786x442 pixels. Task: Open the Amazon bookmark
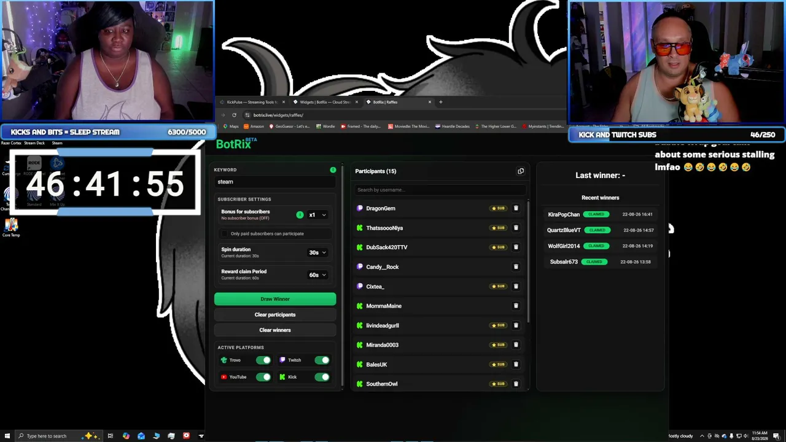tap(254, 126)
